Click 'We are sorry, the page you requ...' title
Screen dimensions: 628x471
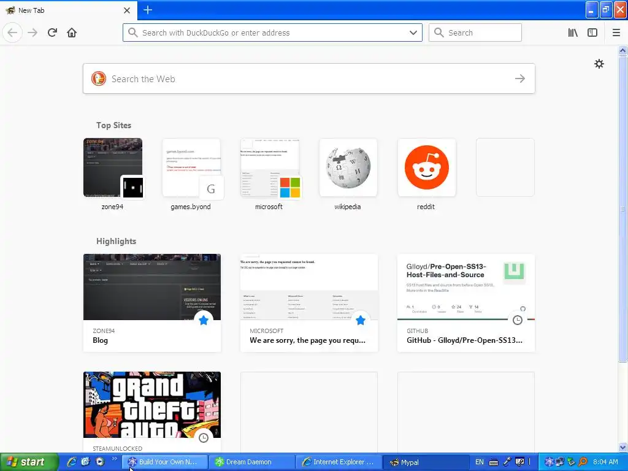tap(308, 340)
